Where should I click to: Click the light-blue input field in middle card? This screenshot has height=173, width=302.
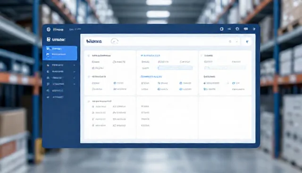175,68
